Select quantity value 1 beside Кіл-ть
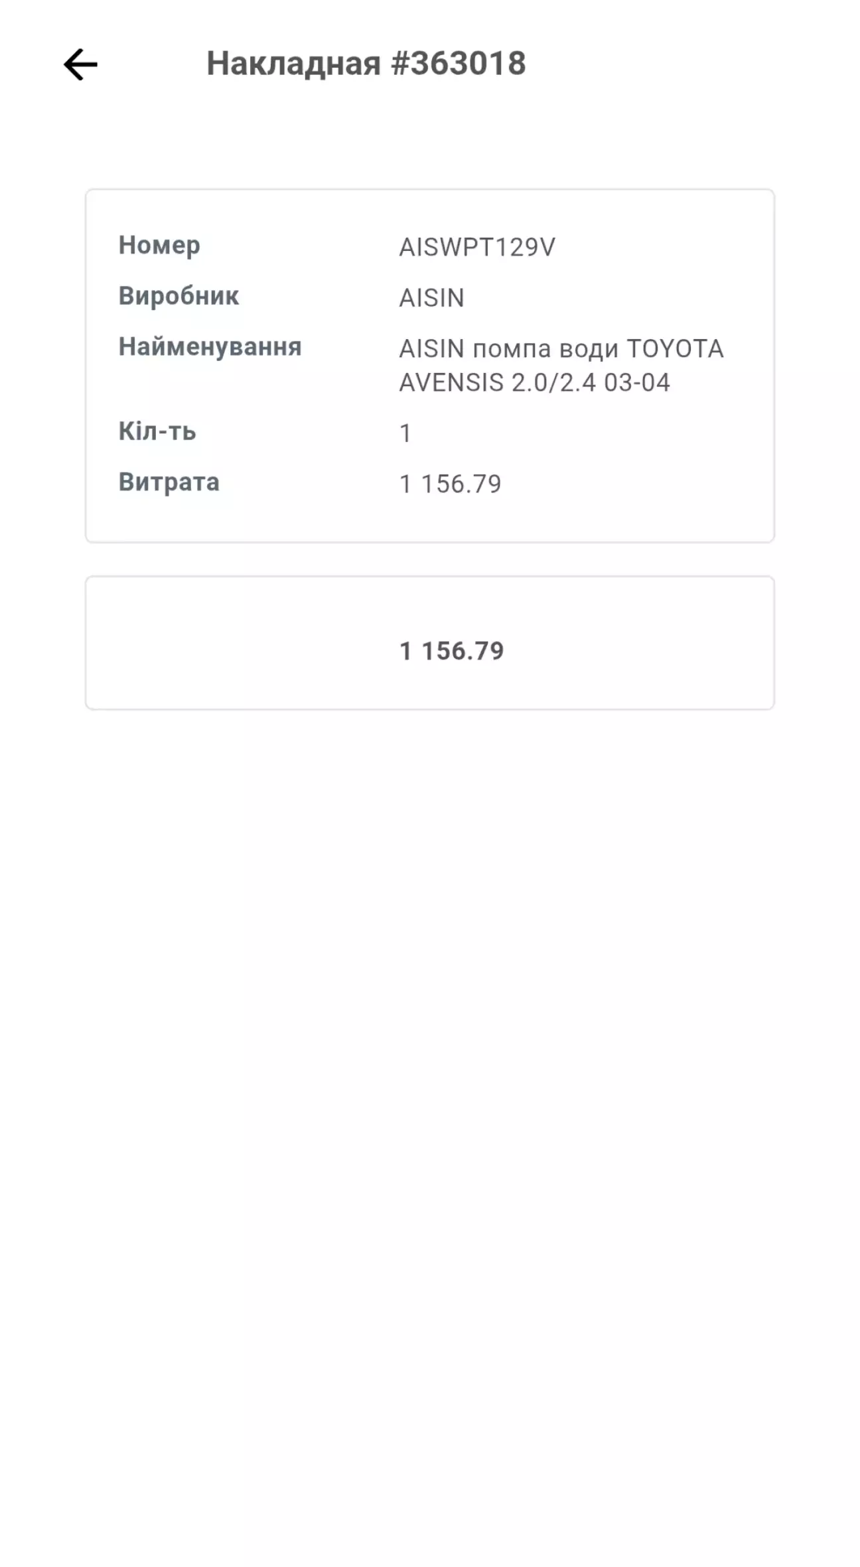 [405, 433]
